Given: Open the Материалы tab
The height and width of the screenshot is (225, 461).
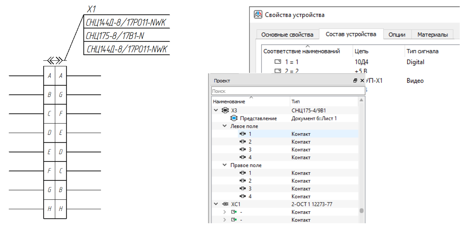Looking at the screenshot, I should tap(432, 35).
